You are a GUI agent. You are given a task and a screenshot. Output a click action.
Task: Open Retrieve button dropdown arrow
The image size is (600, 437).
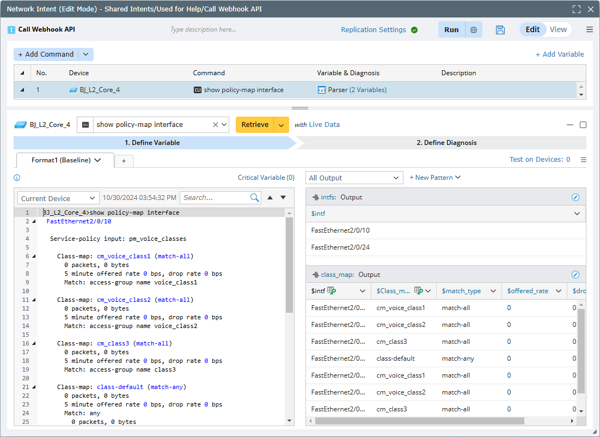click(281, 125)
